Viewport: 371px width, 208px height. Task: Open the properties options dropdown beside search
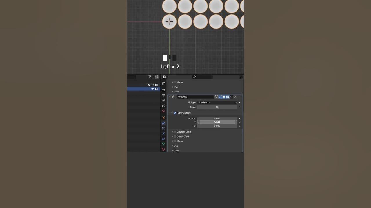pos(241,77)
